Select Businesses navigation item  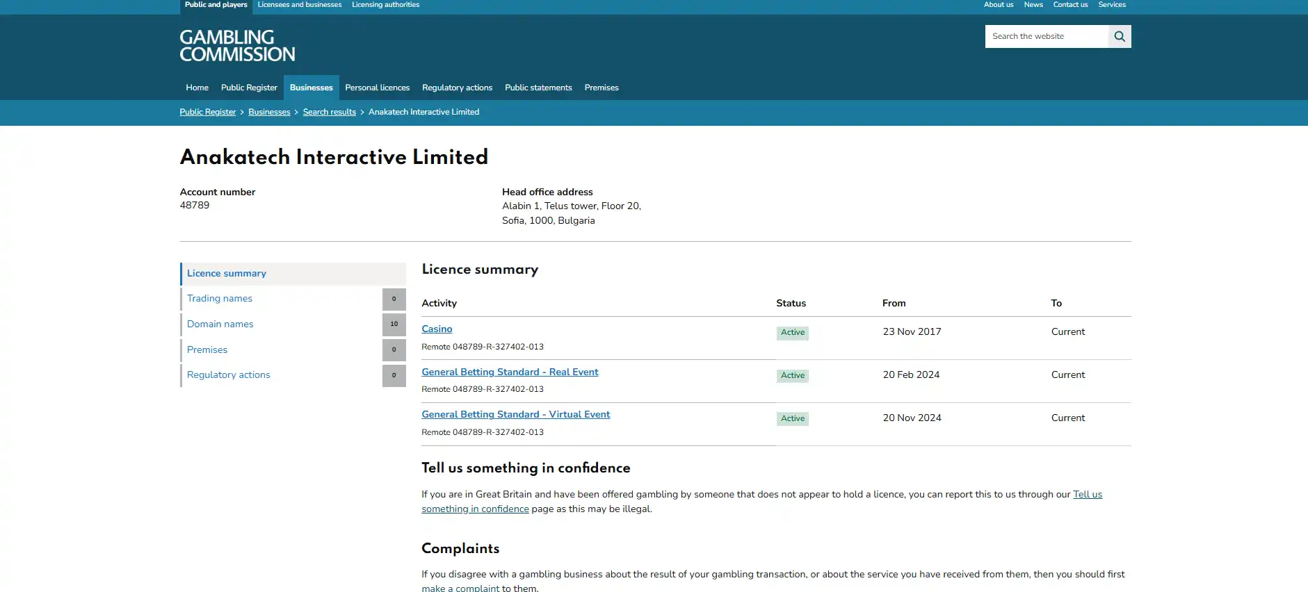[x=312, y=88]
